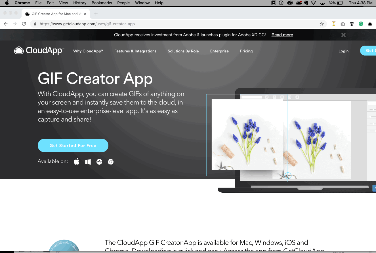Click the view site information padlock

click(x=35, y=24)
